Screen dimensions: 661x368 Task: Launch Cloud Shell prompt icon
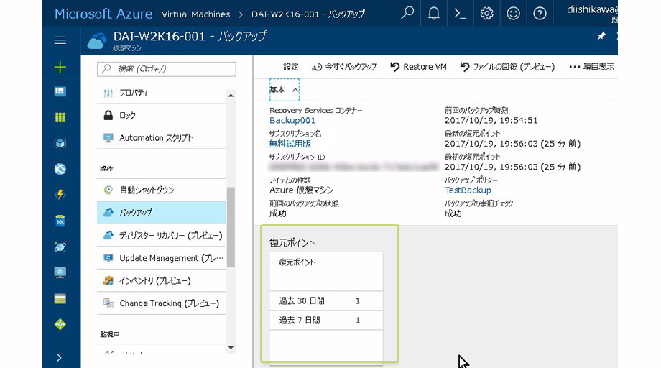[x=460, y=14]
